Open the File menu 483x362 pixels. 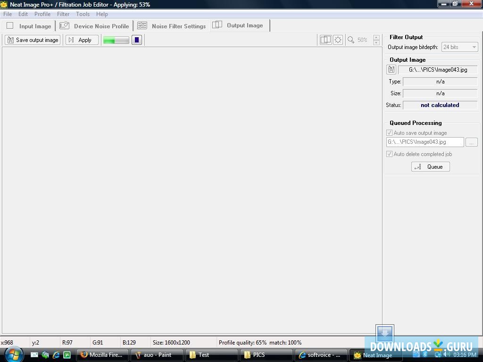tap(8, 14)
